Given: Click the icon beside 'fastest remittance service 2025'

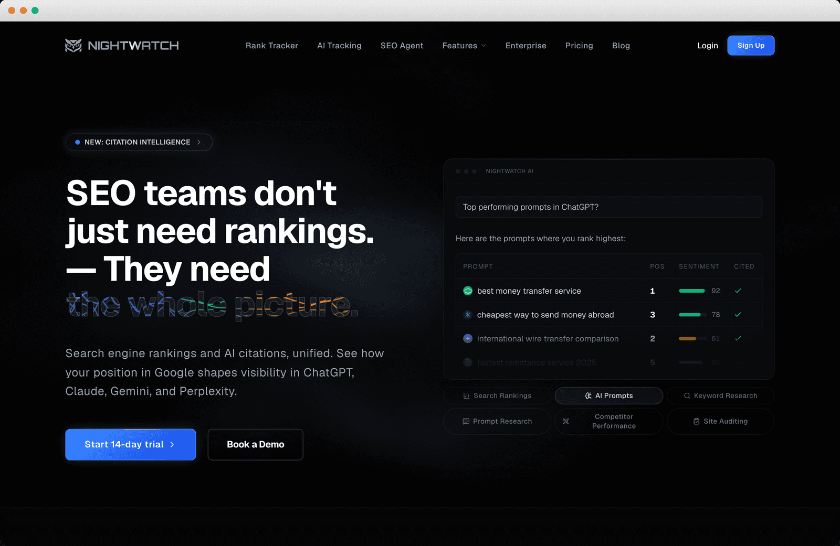Looking at the screenshot, I should (x=468, y=362).
